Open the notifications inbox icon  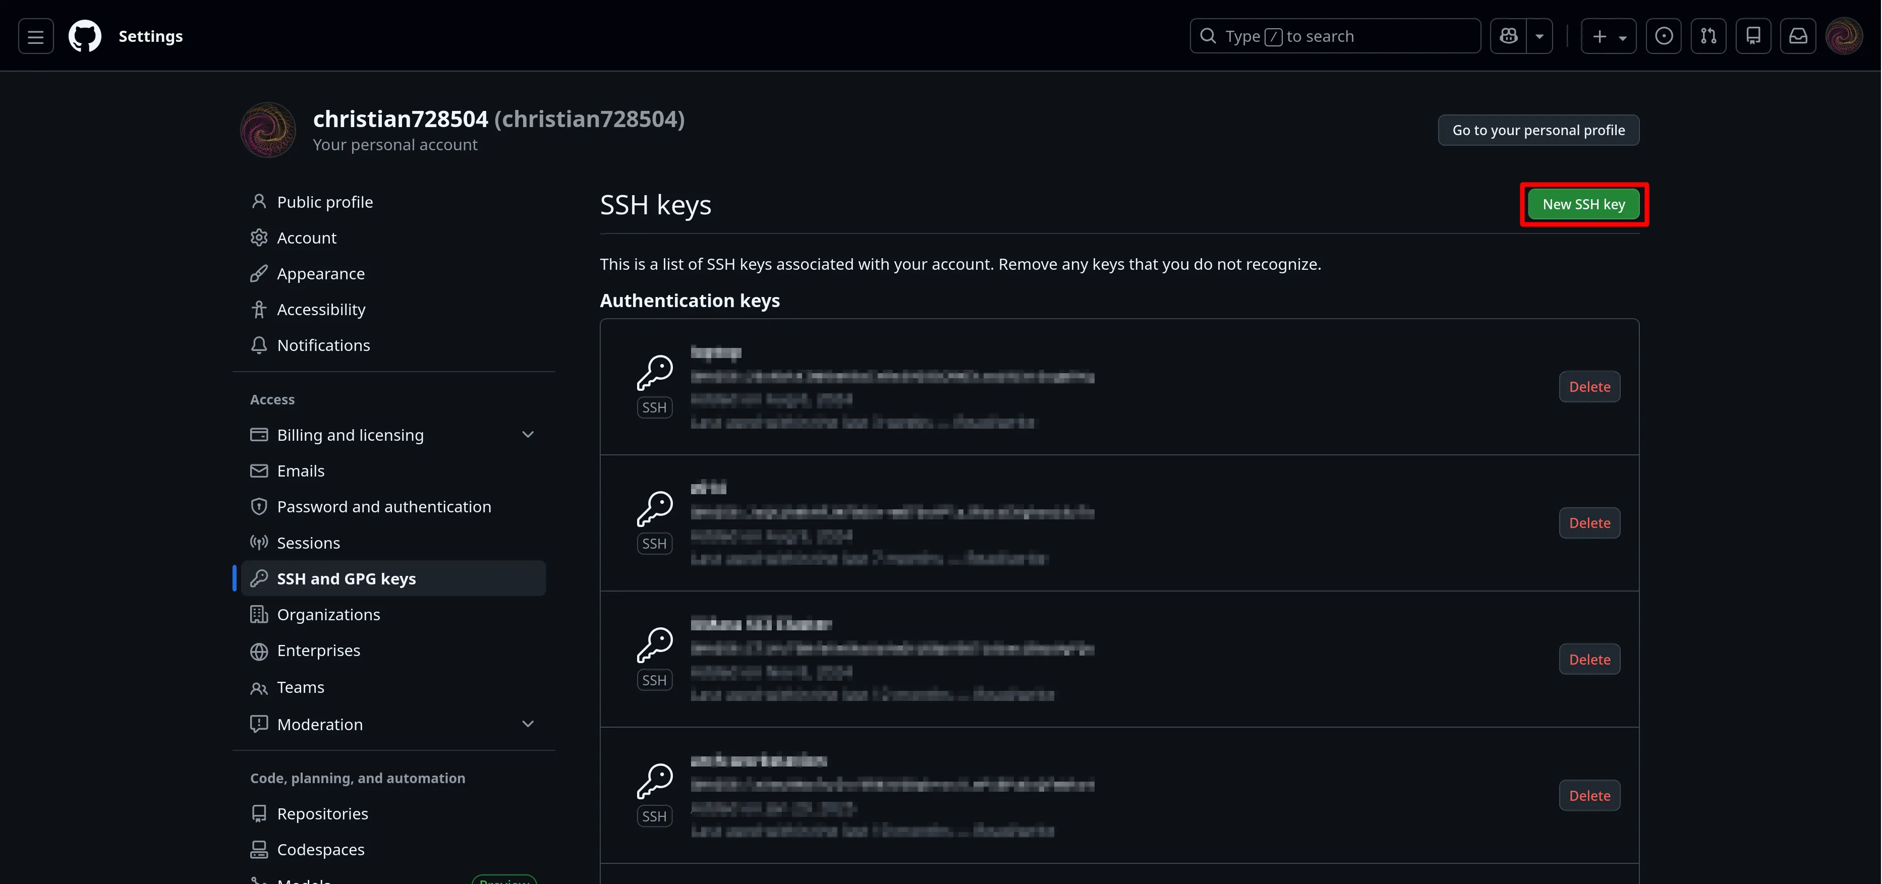point(1798,36)
